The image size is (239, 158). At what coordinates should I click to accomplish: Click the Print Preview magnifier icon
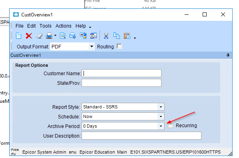(63, 36)
